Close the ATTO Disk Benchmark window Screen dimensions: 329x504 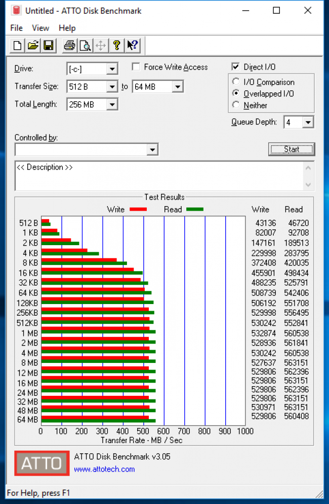coord(308,11)
